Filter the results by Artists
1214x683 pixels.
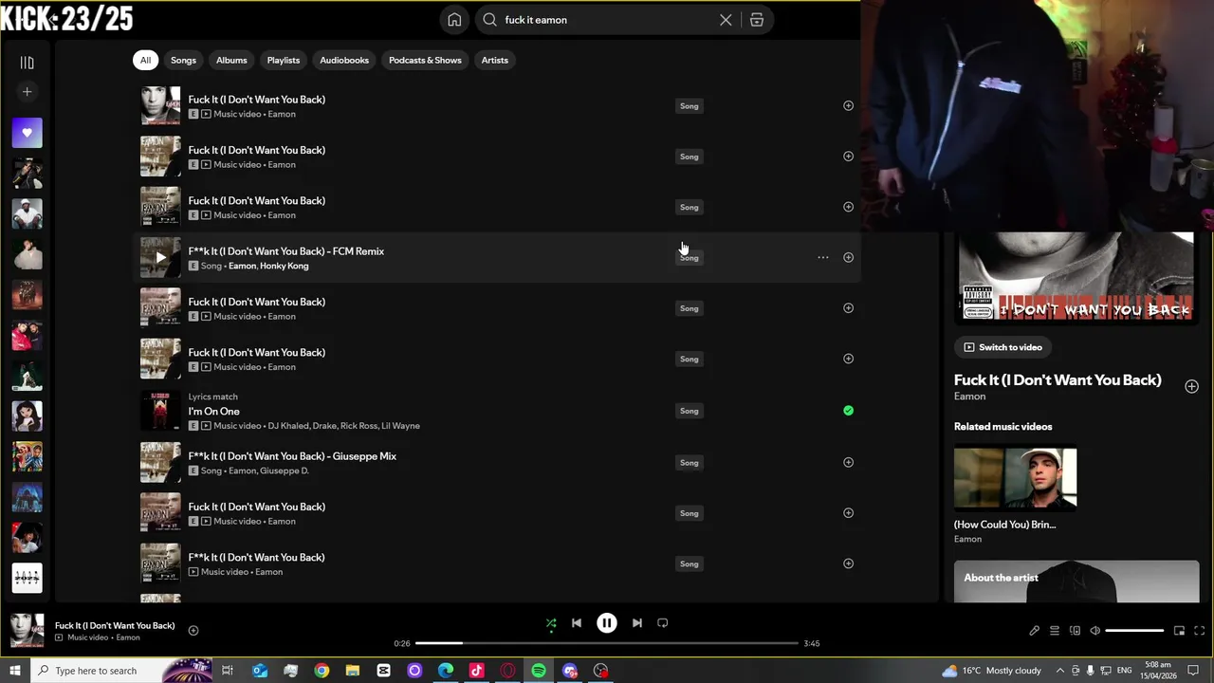tap(495, 60)
